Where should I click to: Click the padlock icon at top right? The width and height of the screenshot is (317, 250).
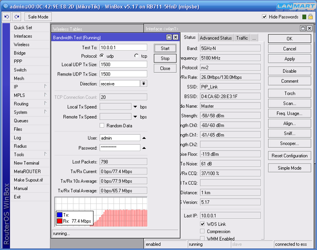coord(310,17)
